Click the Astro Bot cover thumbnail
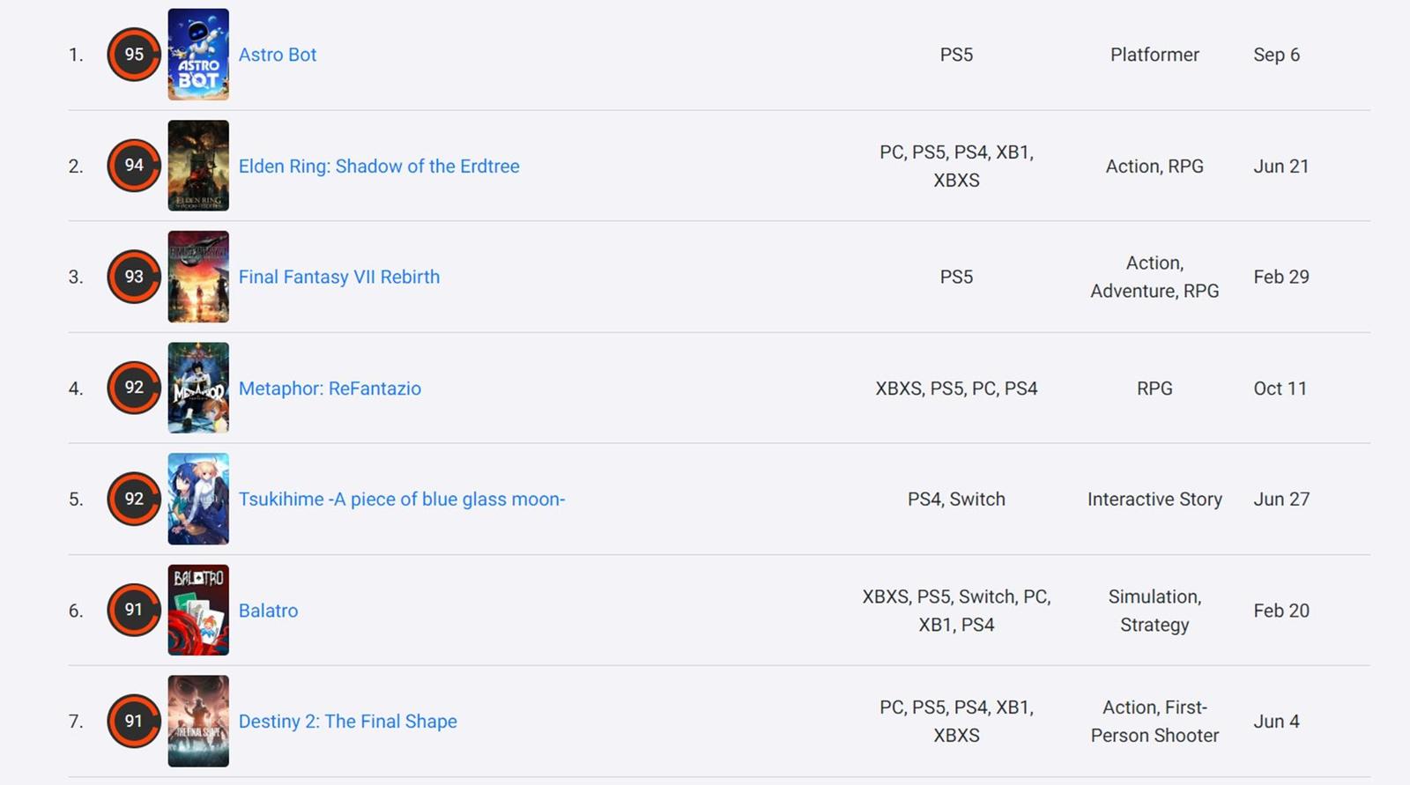 click(x=198, y=55)
